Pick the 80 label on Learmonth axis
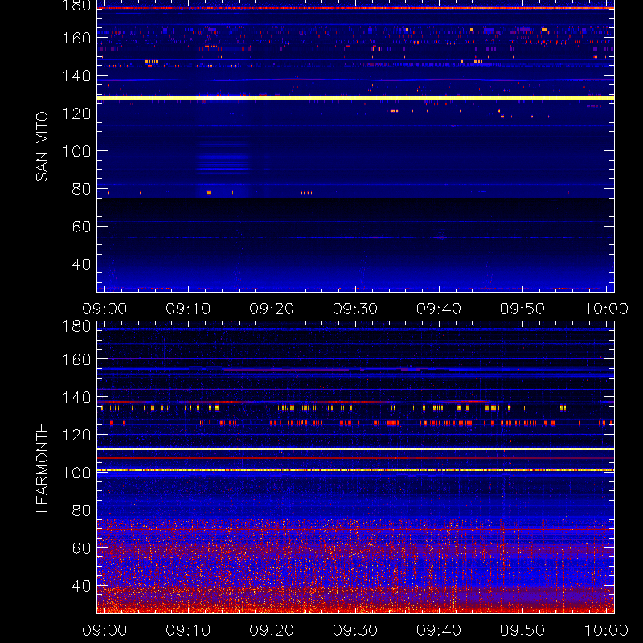This screenshot has width=643, height=643. pyautogui.click(x=81, y=510)
